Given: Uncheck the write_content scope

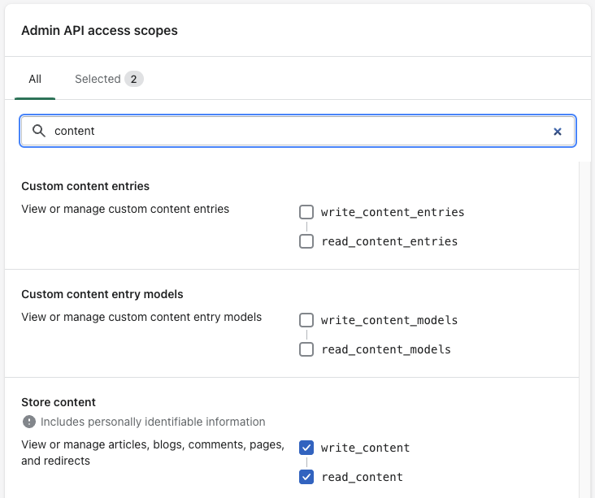Looking at the screenshot, I should (x=306, y=448).
